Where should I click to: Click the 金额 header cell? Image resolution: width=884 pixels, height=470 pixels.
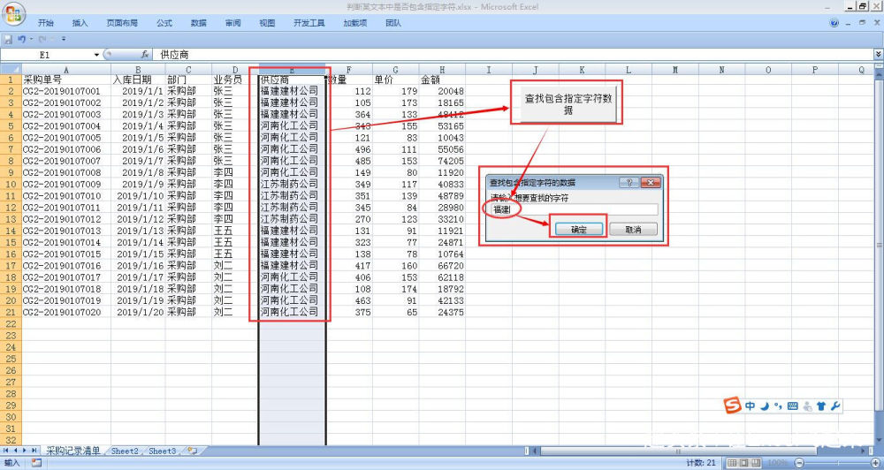click(442, 80)
